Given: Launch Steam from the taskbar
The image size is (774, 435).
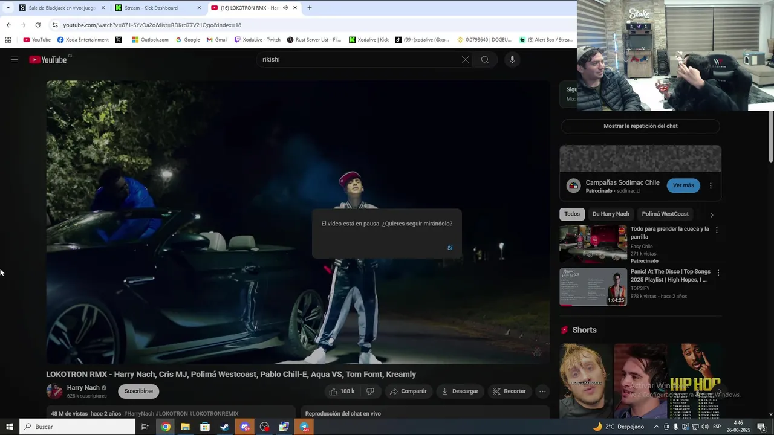Looking at the screenshot, I should click(x=224, y=427).
